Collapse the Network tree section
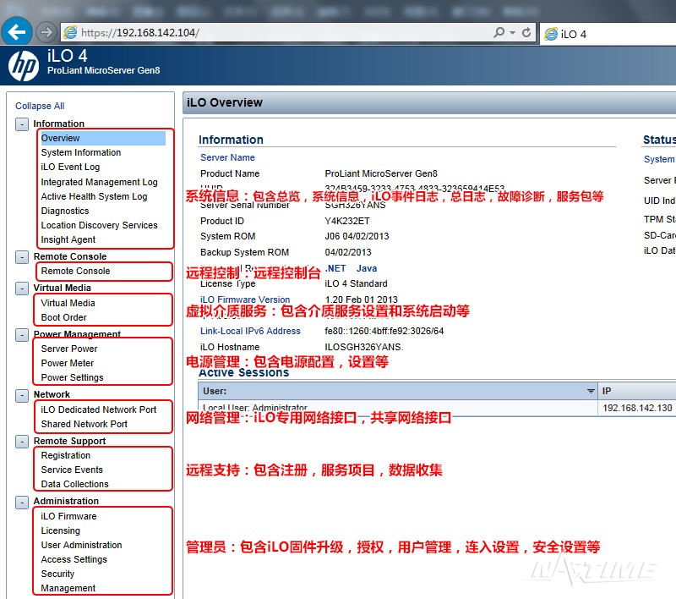Screen dimensions: 676x599 click(x=22, y=395)
